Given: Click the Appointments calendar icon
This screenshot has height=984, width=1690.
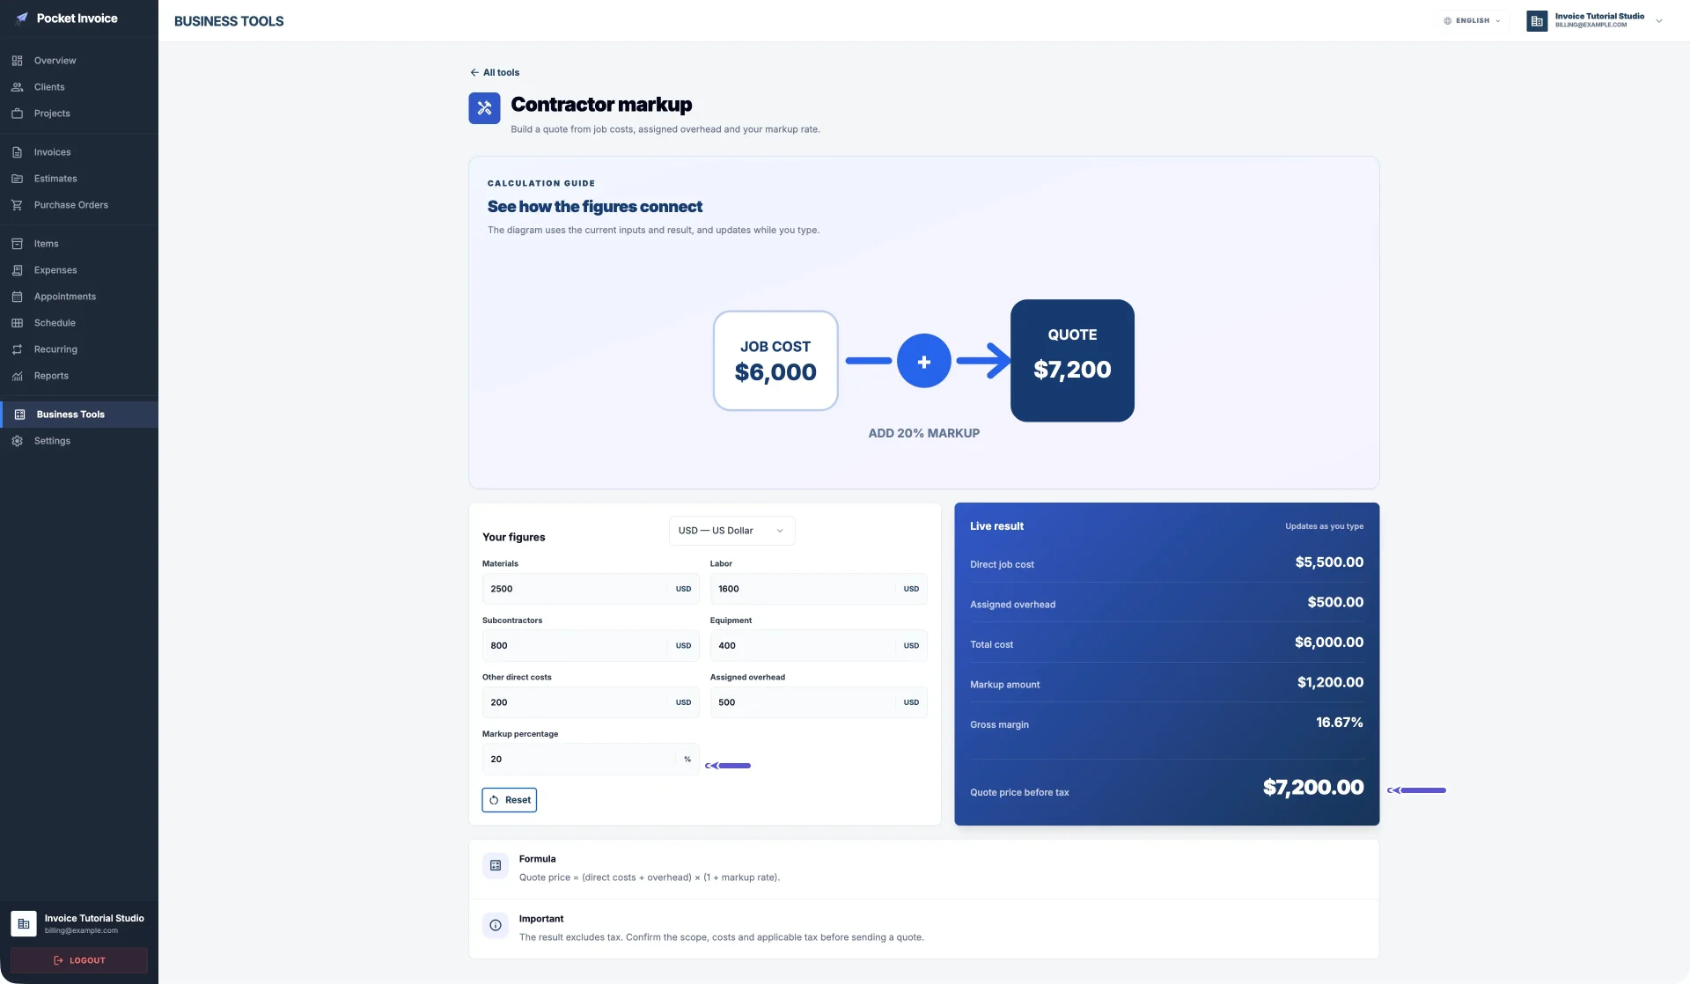Looking at the screenshot, I should (x=17, y=297).
